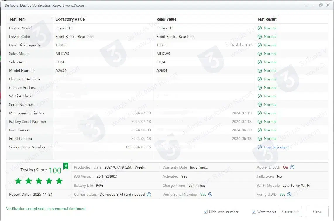This screenshot has height=221, width=334.
Task: Click the question icon beside How to judge
Action: [259, 147]
